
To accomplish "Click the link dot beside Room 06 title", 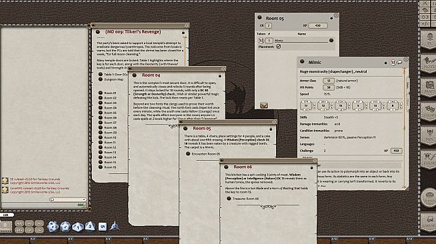I will [x=226, y=167].
